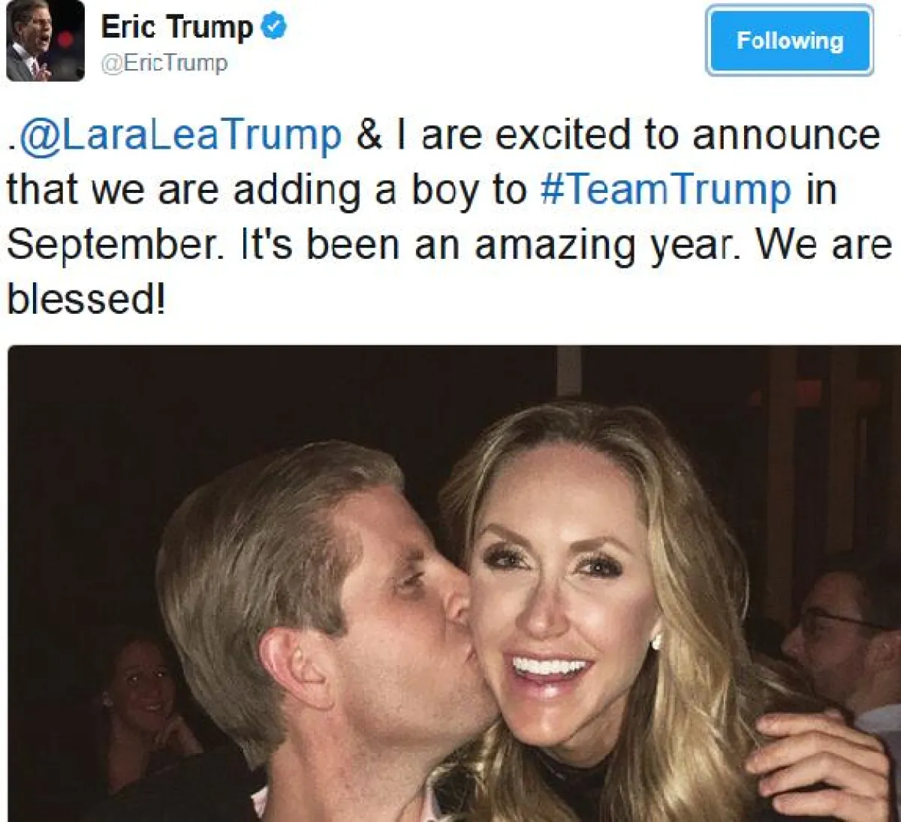The image size is (901, 822).
Task: Click the blue verified badge icon
Action: coord(274,27)
